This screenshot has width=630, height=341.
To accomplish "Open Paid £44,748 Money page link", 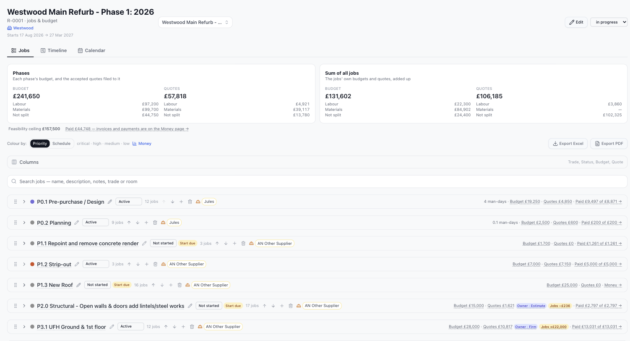I will pyautogui.click(x=127, y=129).
